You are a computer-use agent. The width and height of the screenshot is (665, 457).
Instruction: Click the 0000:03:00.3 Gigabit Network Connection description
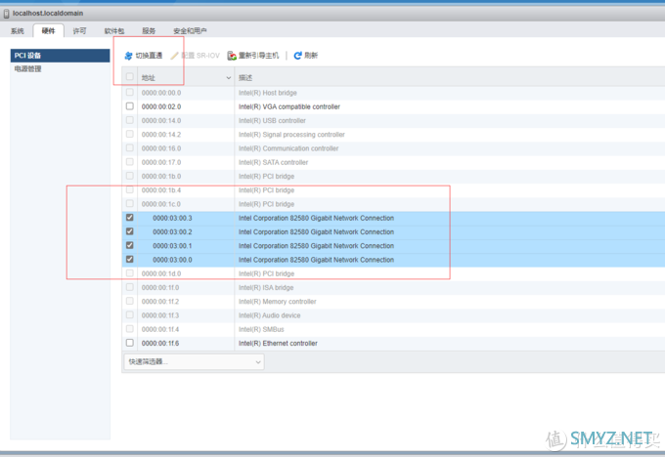pyautogui.click(x=316, y=218)
